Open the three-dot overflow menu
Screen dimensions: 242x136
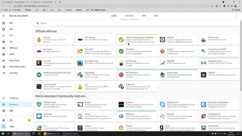tap(237, 16)
